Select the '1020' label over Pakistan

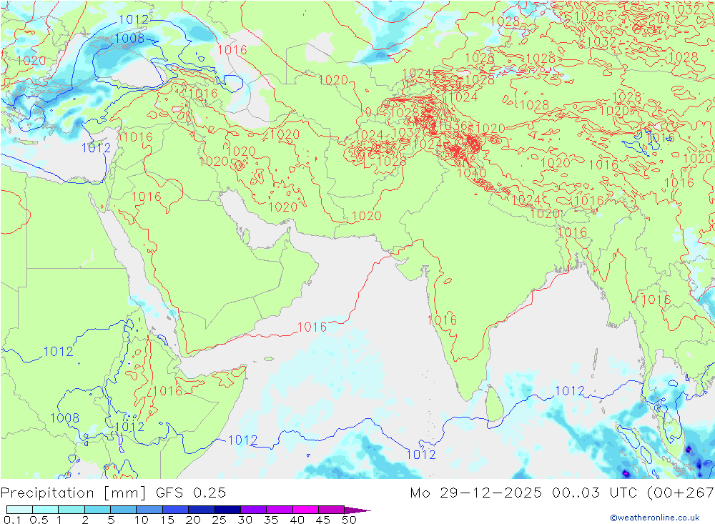(x=367, y=216)
